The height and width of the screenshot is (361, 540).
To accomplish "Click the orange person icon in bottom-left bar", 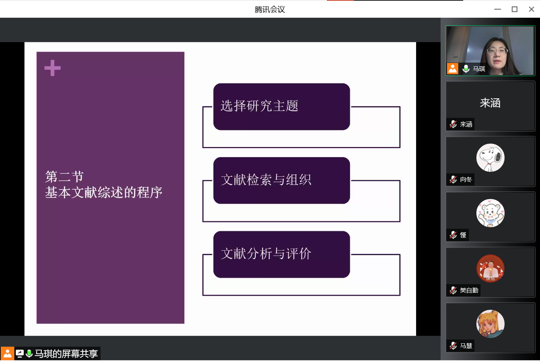I will 7,353.
